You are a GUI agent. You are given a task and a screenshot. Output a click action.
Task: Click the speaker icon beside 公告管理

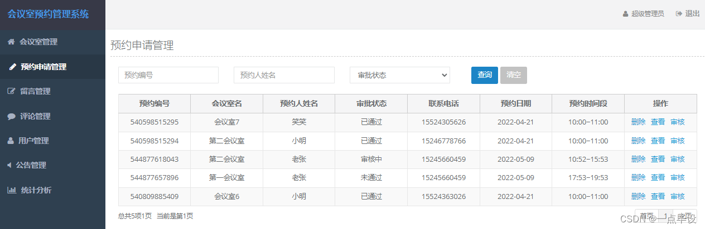pos(9,165)
